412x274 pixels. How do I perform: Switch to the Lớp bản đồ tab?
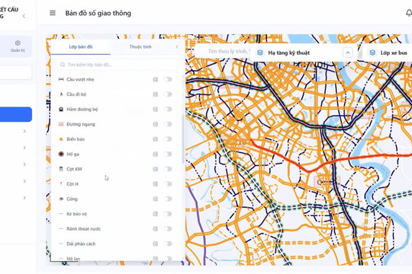tap(81, 47)
